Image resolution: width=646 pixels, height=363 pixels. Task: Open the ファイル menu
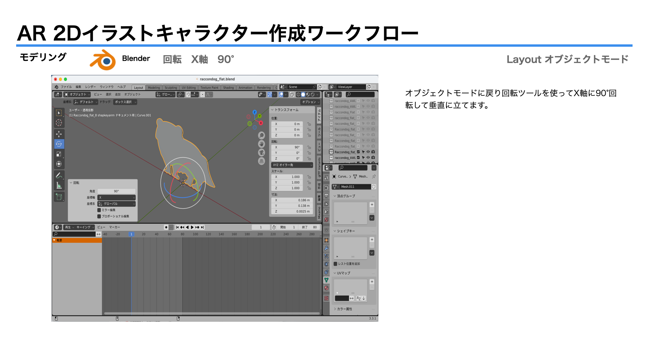66,87
